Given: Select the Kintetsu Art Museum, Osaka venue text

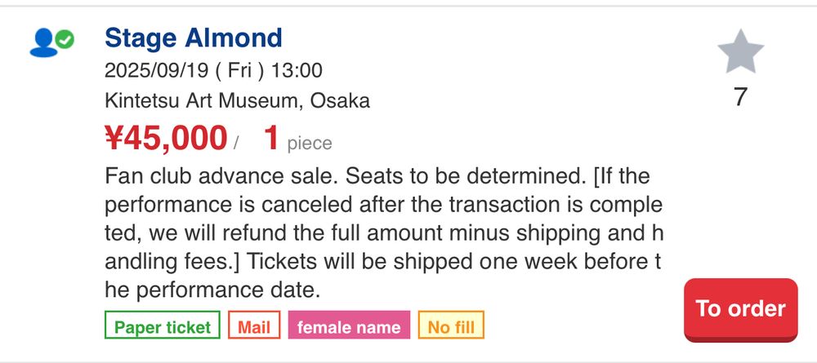Looking at the screenshot, I should [237, 100].
